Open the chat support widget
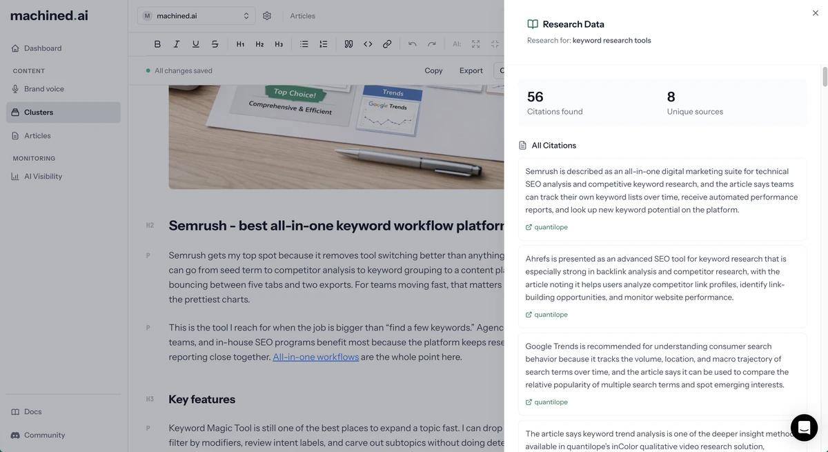Screen dimensions: 828x452 (x=804, y=429)
